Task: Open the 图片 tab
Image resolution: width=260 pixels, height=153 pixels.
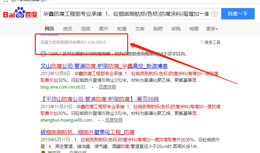Action: click(104, 29)
